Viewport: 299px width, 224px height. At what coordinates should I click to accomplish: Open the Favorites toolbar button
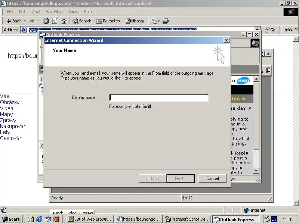click(x=108, y=21)
